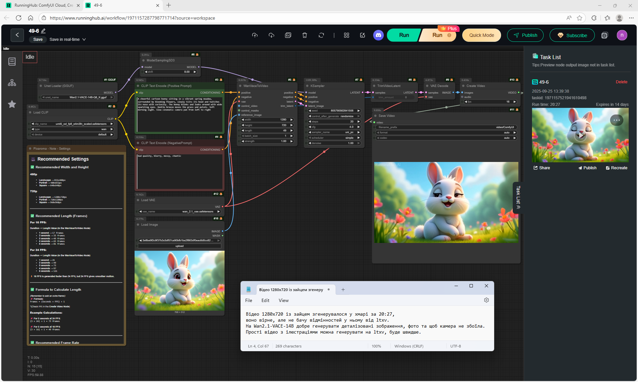Toggle Recommended Width and Height checkbox
638x382 pixels.
point(33,167)
